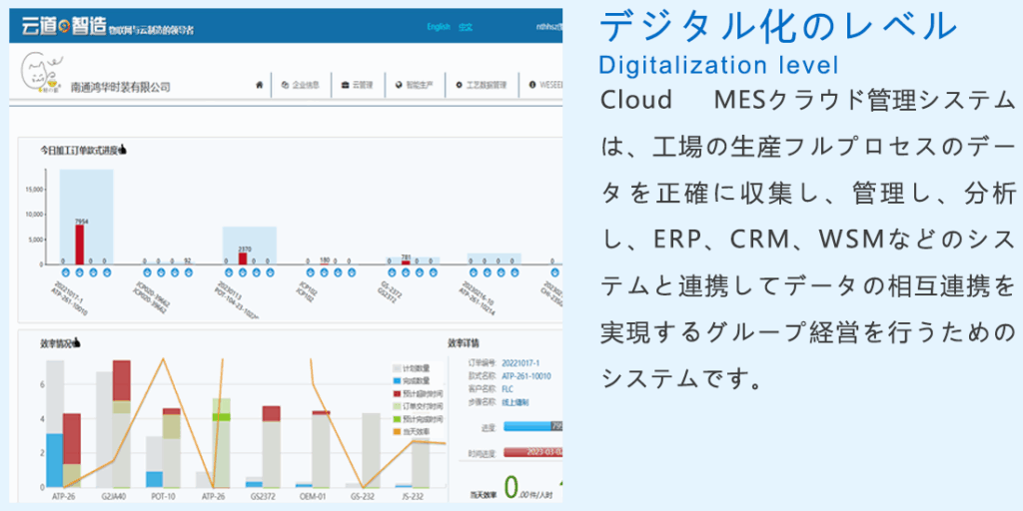Switch language to English
The height and width of the screenshot is (511, 1023).
[439, 27]
